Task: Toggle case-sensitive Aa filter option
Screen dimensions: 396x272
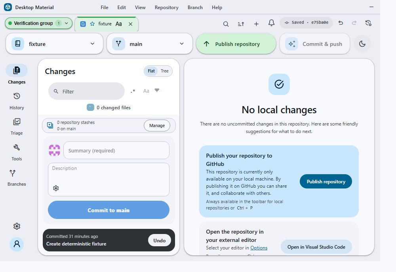Action: pos(146,91)
